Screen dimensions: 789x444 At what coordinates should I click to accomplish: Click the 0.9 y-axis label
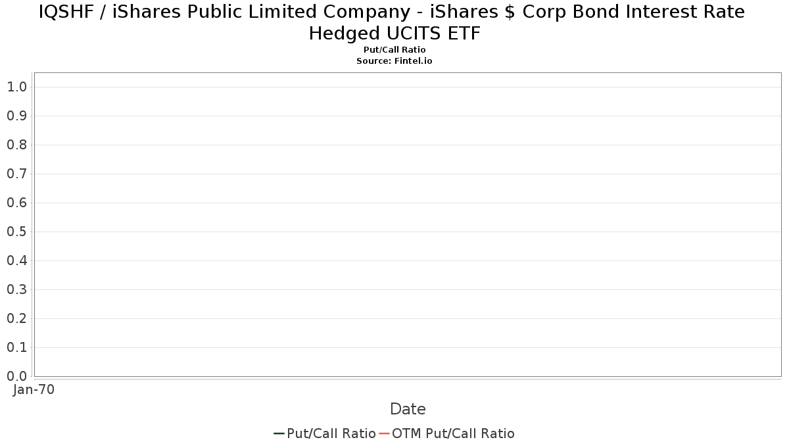click(x=17, y=116)
